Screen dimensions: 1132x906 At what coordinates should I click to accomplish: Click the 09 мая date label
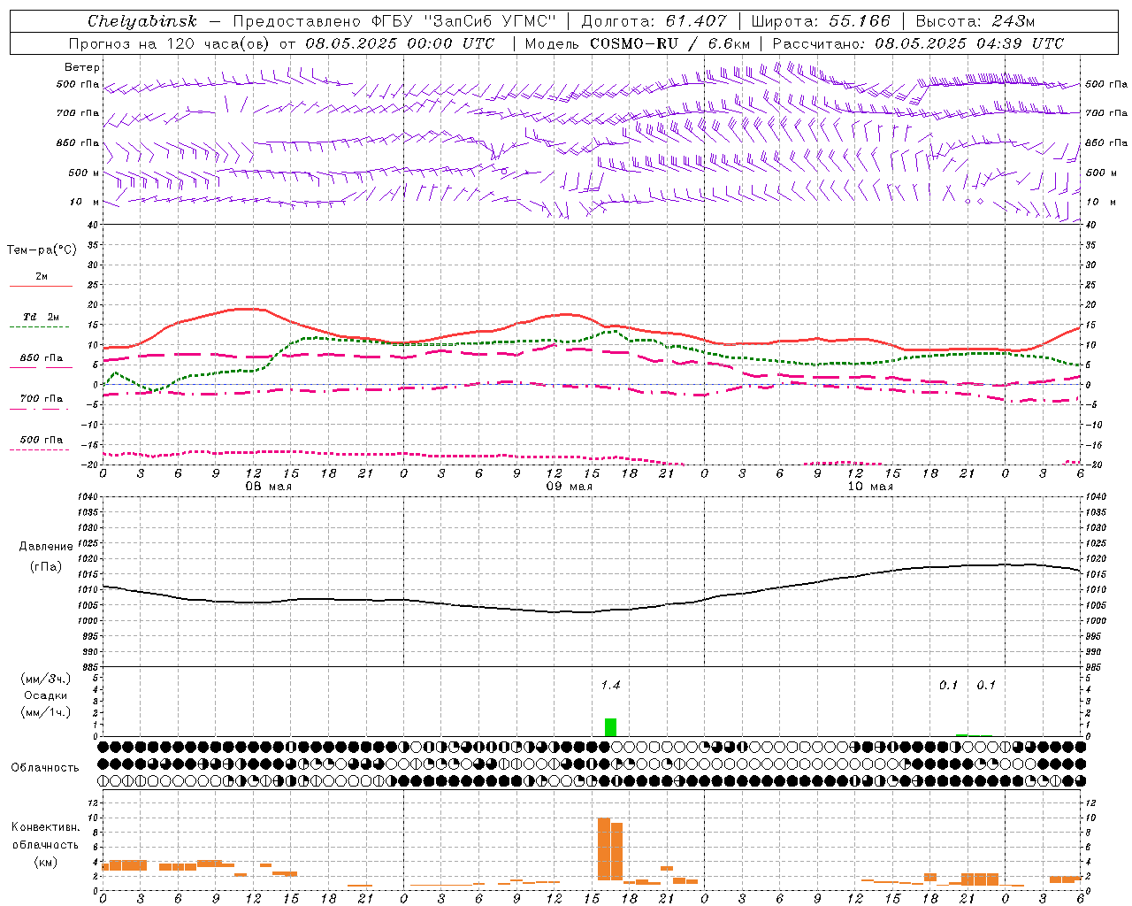(569, 487)
